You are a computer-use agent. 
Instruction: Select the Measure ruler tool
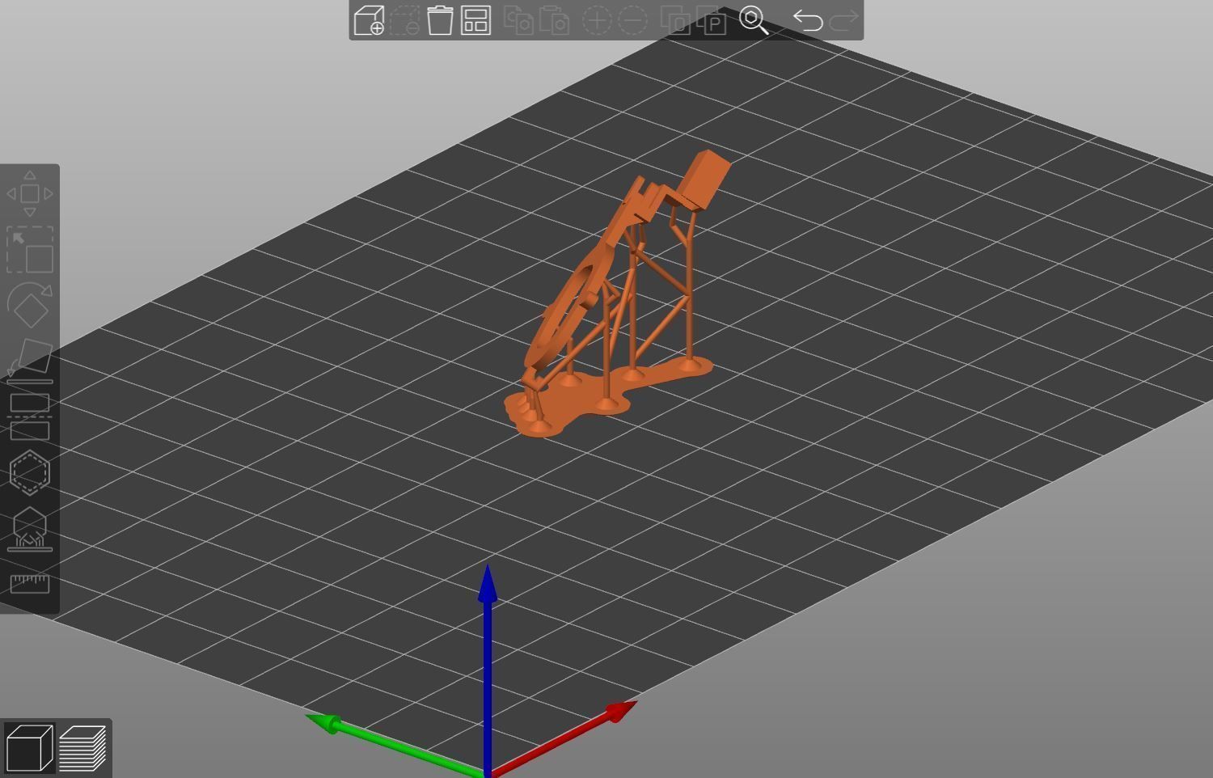pyautogui.click(x=30, y=583)
